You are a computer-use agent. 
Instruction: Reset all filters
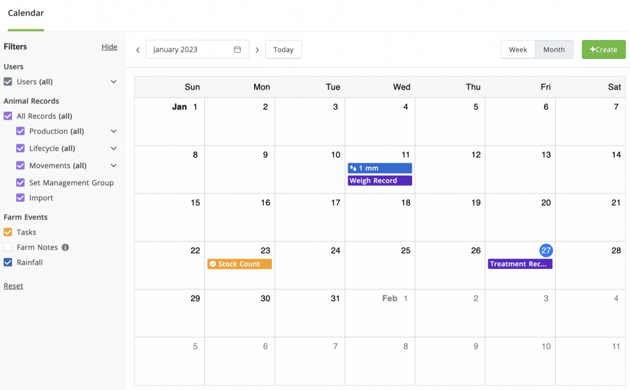point(14,286)
